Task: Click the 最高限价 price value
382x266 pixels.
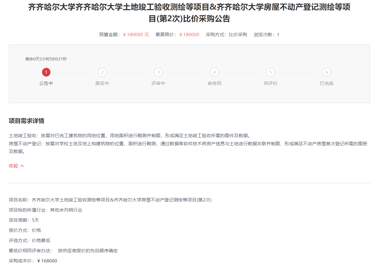Action: click(189, 35)
